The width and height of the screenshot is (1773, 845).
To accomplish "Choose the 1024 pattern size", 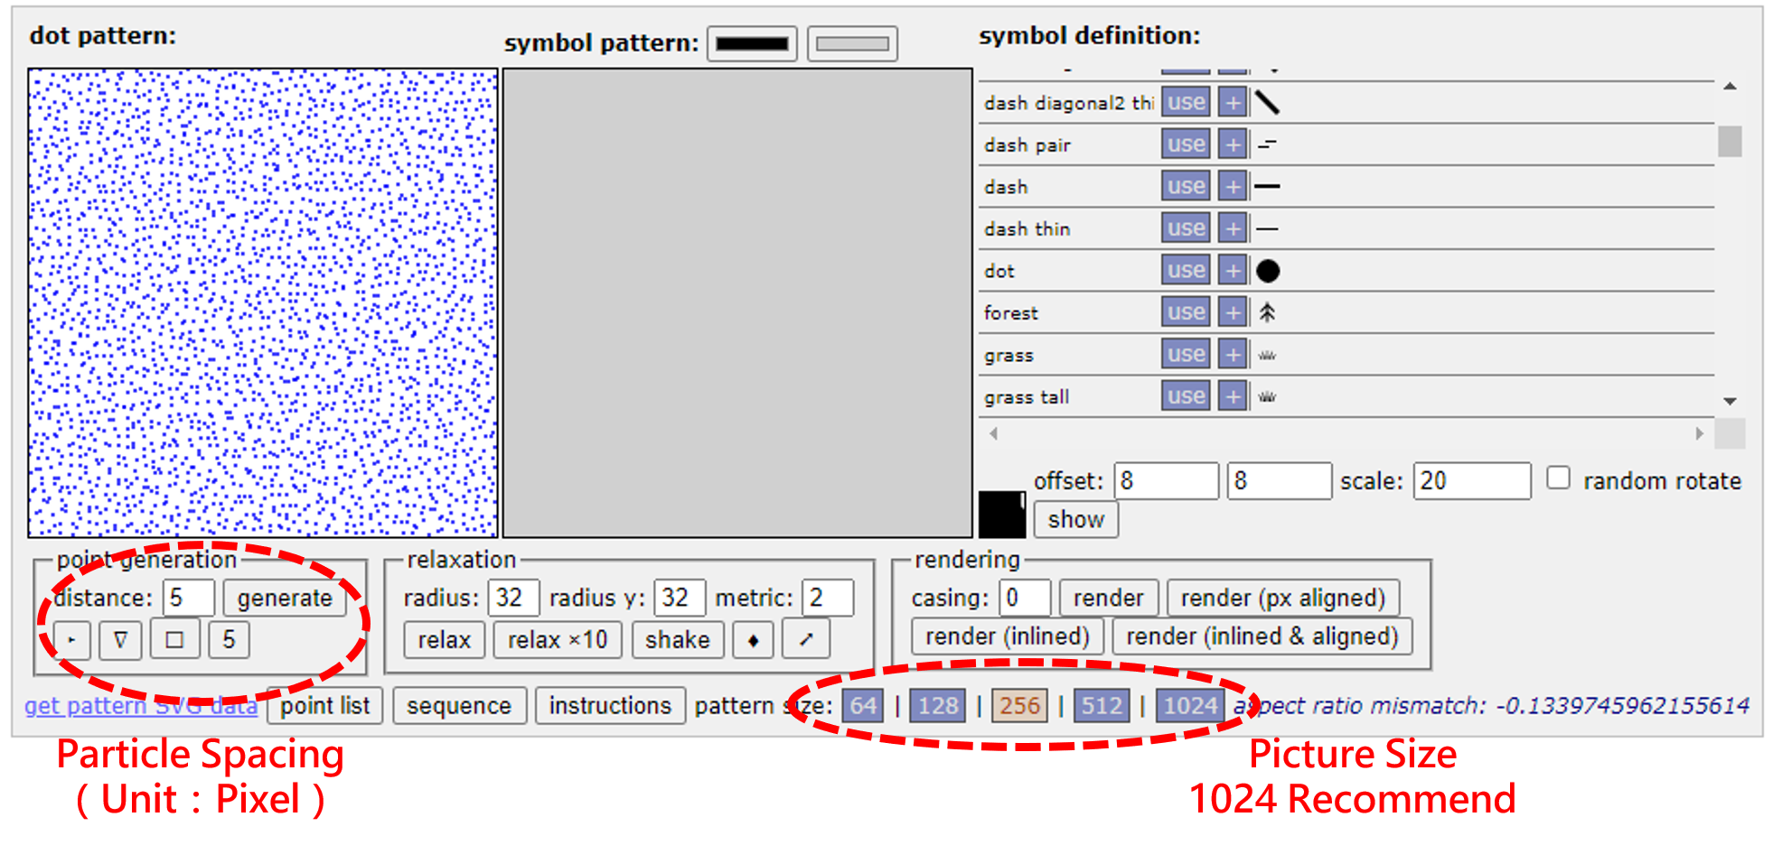I will pos(1190,705).
